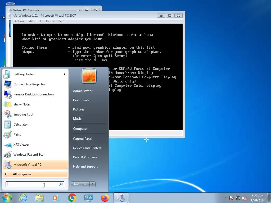Open Administrator personal folder
Viewport: 271px width, 203px height.
click(x=83, y=91)
